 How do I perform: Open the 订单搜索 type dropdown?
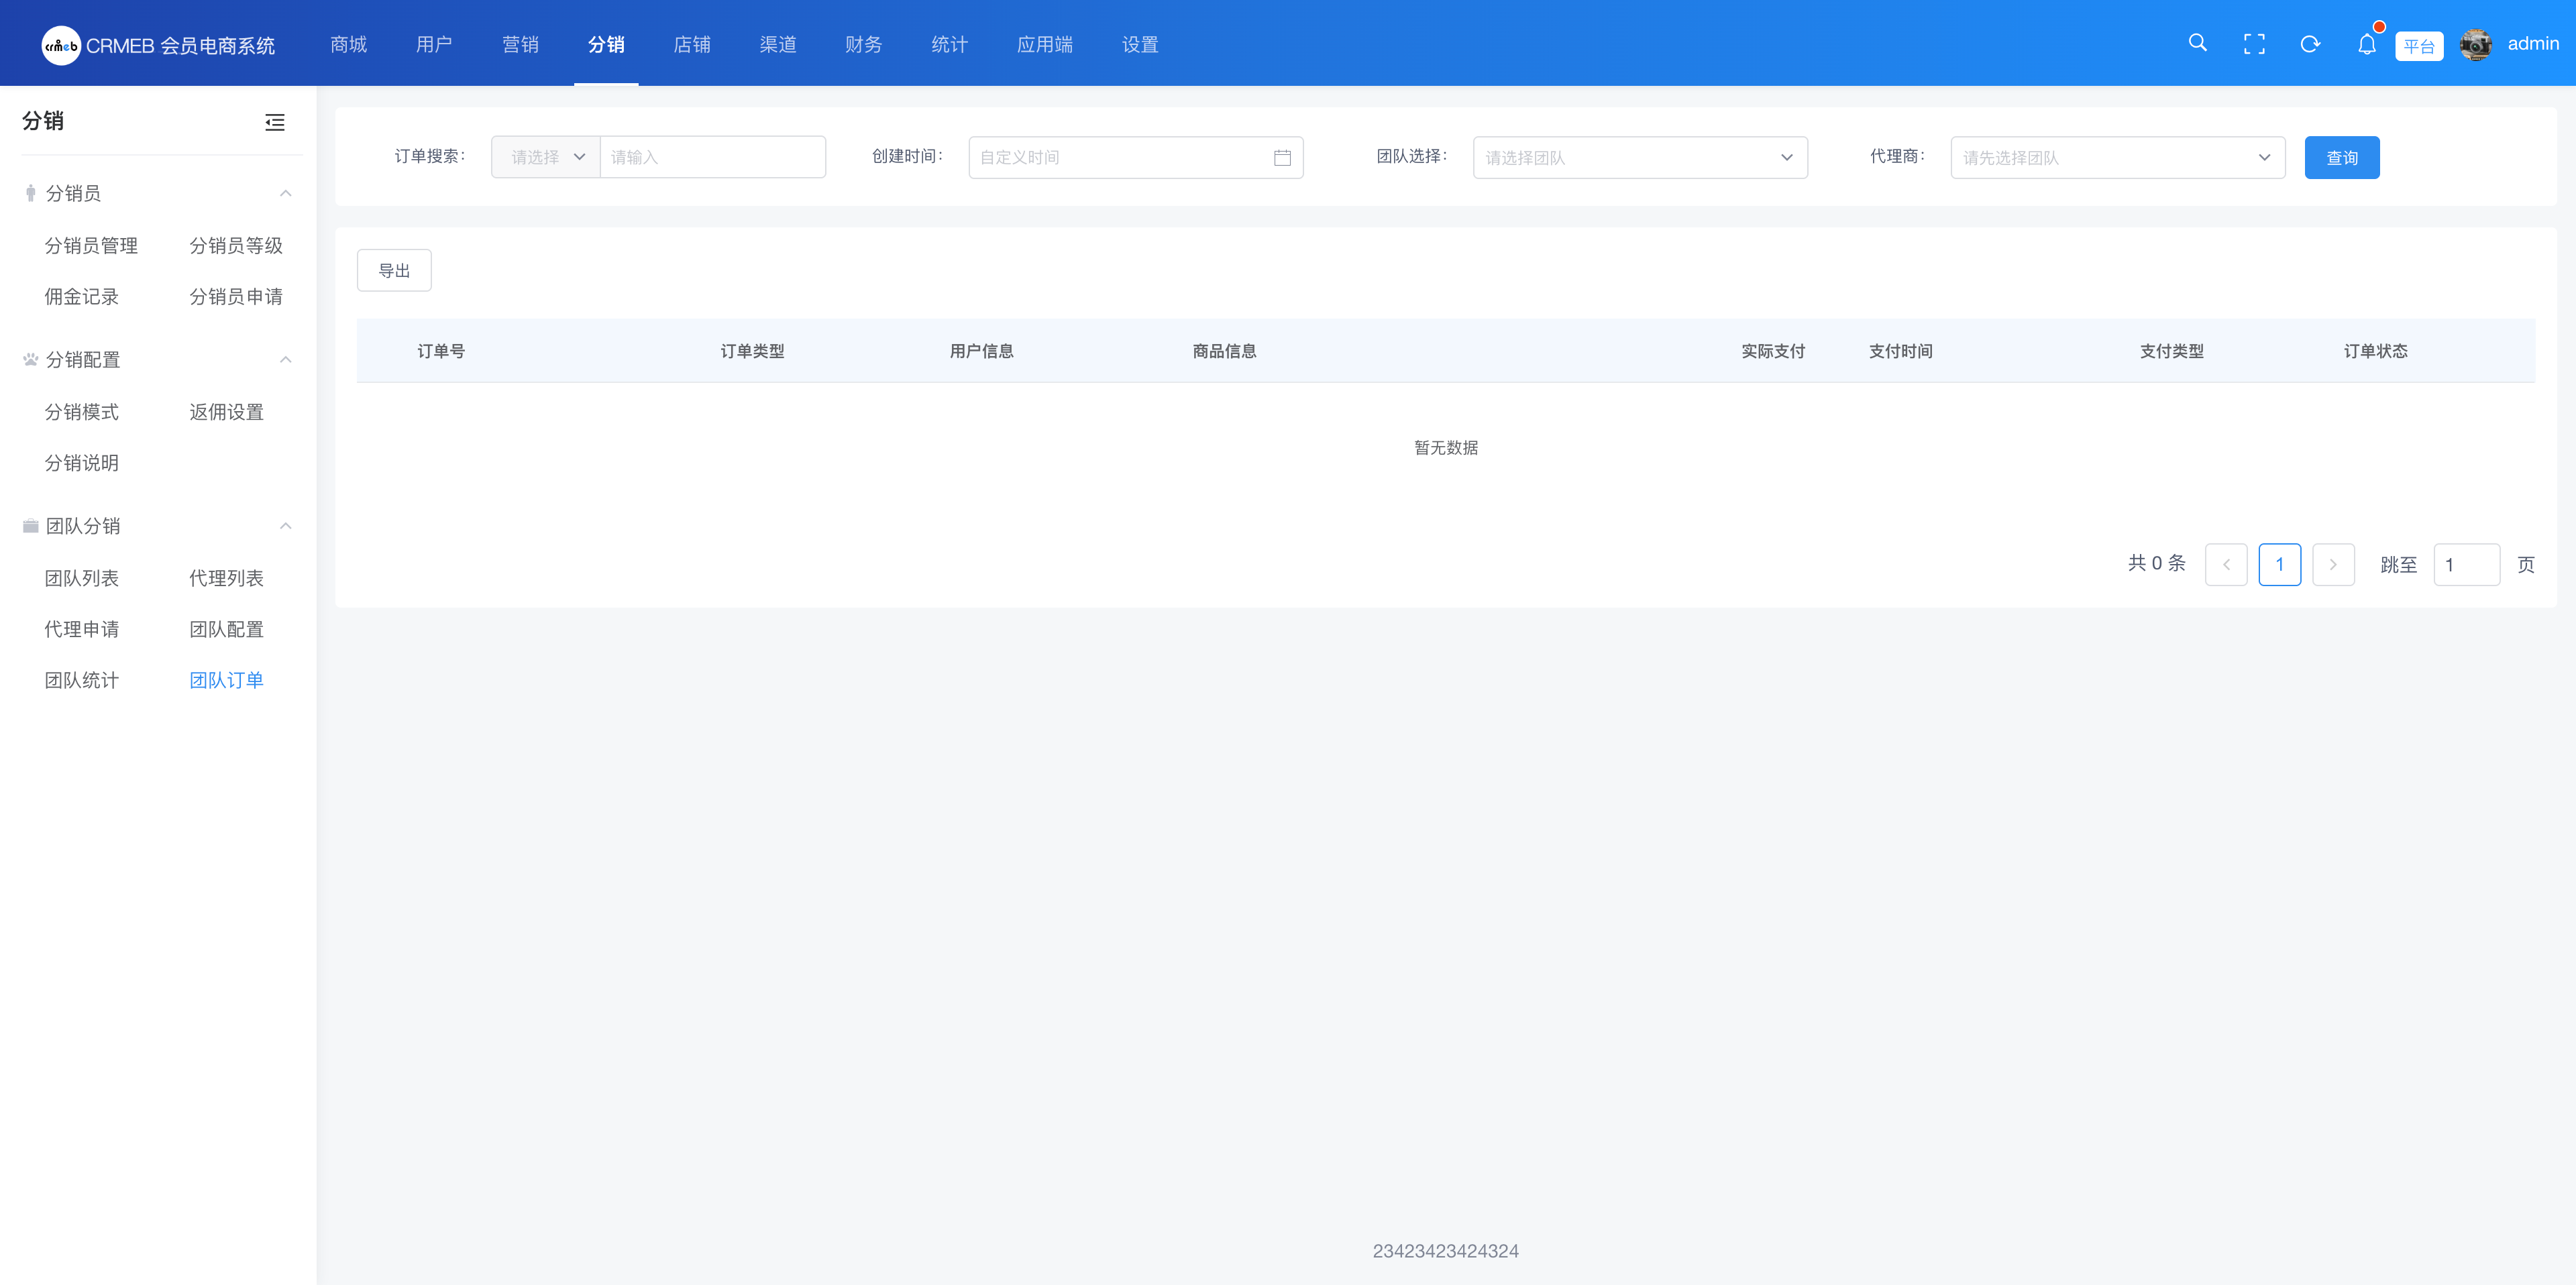point(546,158)
